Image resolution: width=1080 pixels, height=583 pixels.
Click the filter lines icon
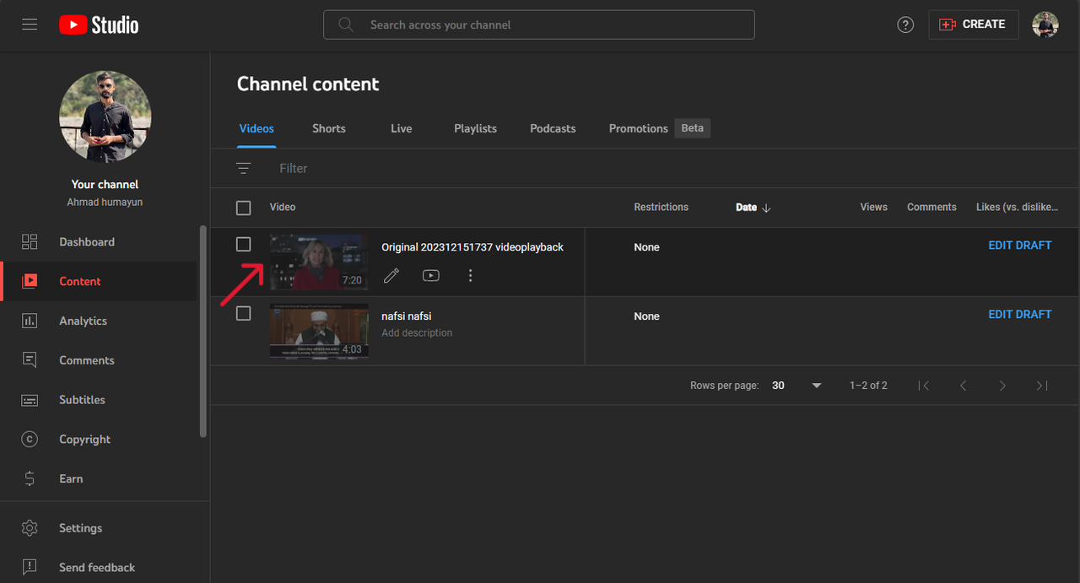244,168
